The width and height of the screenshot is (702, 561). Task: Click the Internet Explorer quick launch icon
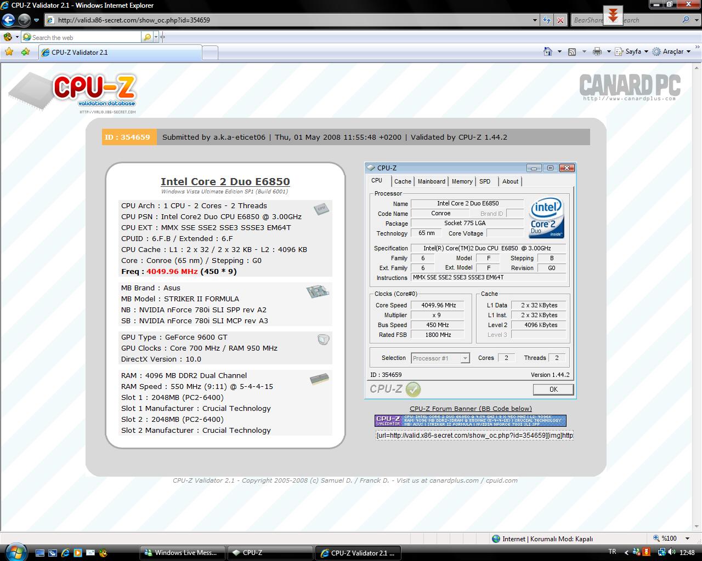coord(65,553)
